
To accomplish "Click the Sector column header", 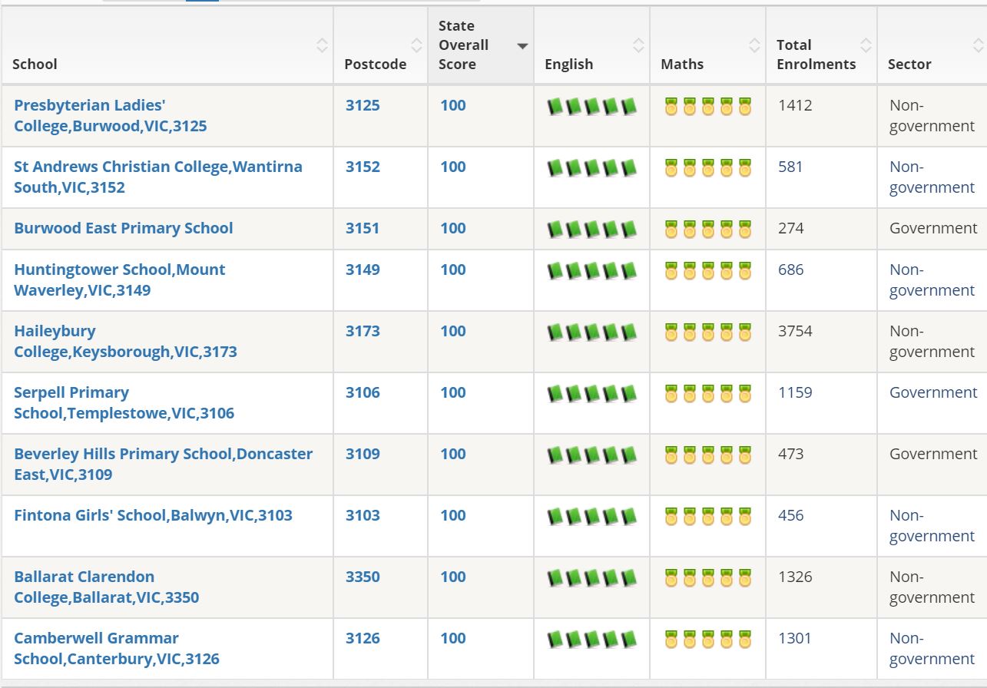I will pos(932,45).
